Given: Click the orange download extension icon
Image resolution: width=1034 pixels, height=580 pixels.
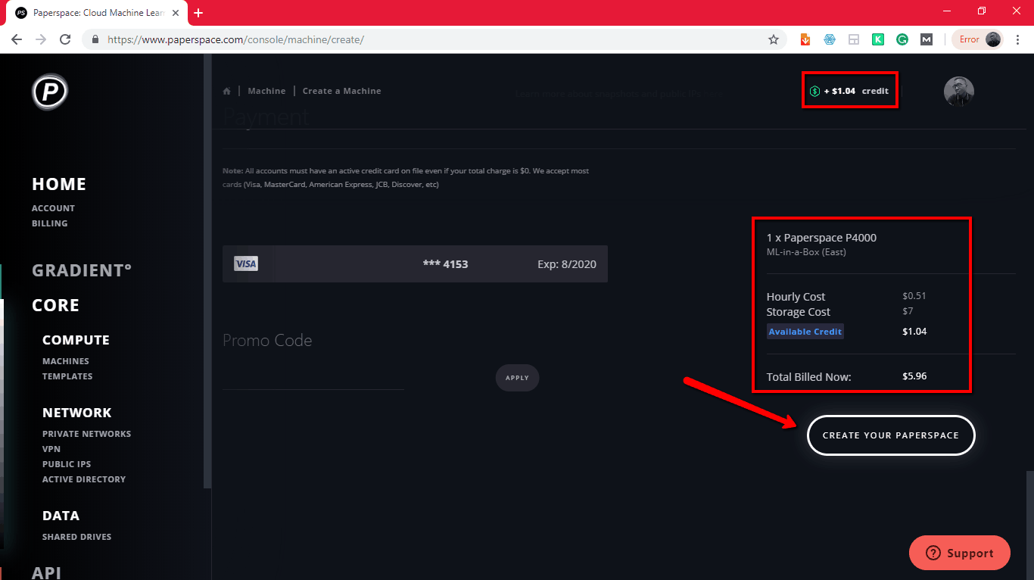Looking at the screenshot, I should (805, 39).
